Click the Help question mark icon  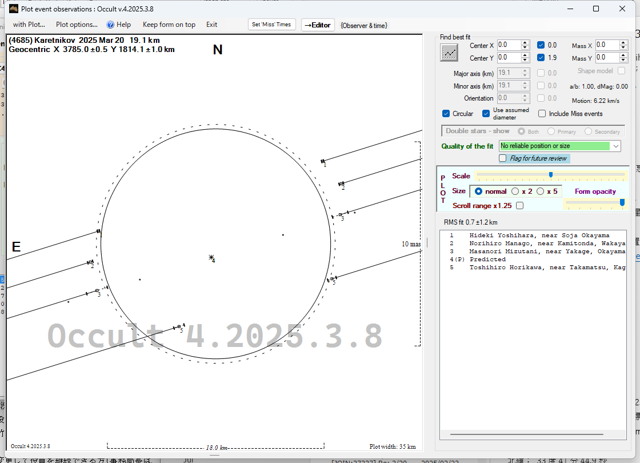pos(110,25)
